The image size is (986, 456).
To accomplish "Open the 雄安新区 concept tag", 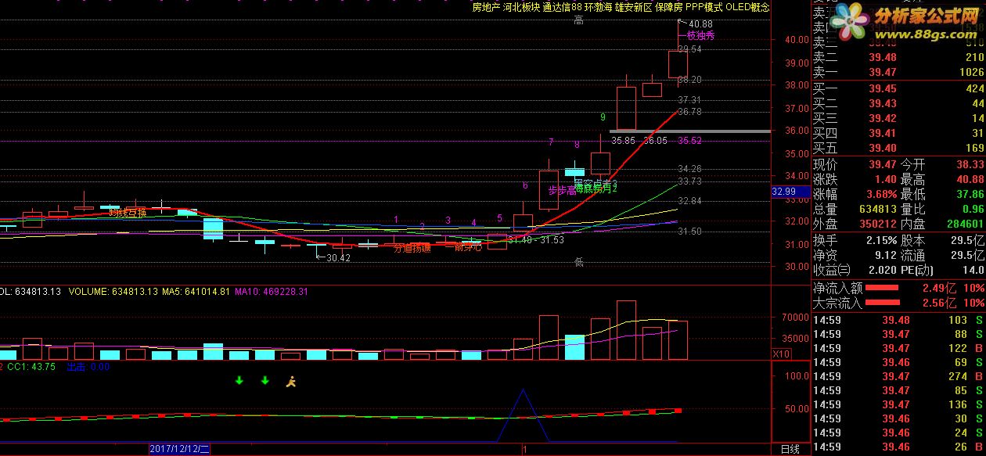I will [x=635, y=7].
